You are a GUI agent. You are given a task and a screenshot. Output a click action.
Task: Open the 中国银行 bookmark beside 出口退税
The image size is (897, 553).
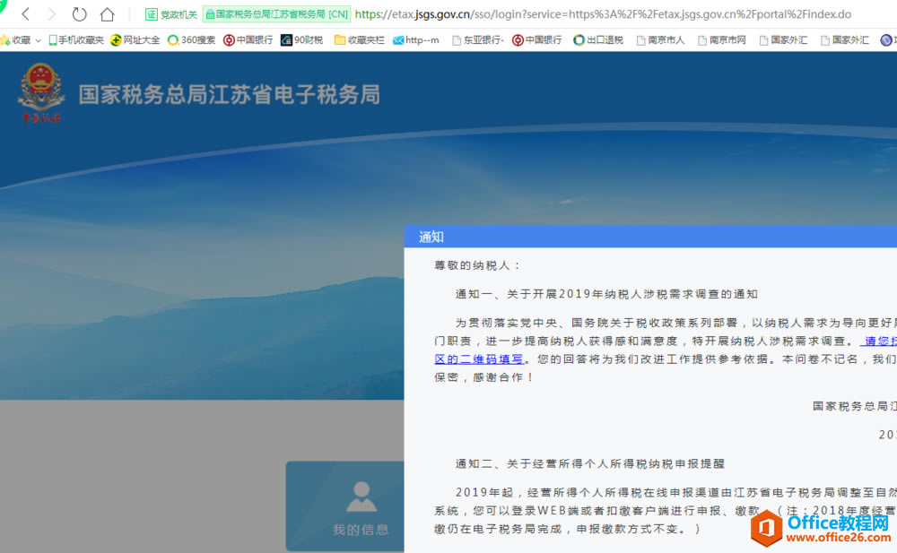[x=536, y=40]
